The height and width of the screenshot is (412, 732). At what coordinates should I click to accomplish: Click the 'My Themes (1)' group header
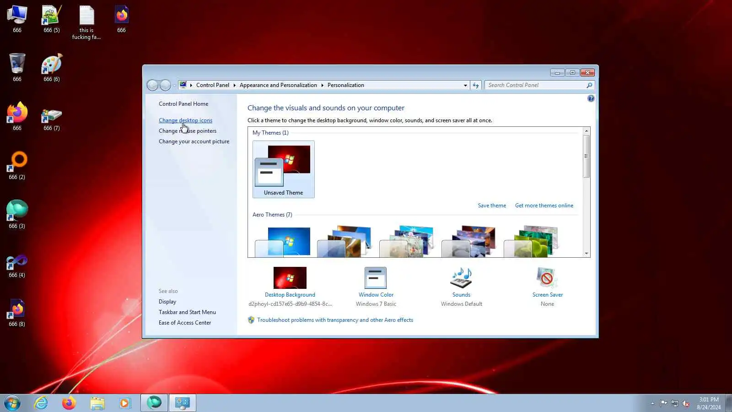coord(270,133)
